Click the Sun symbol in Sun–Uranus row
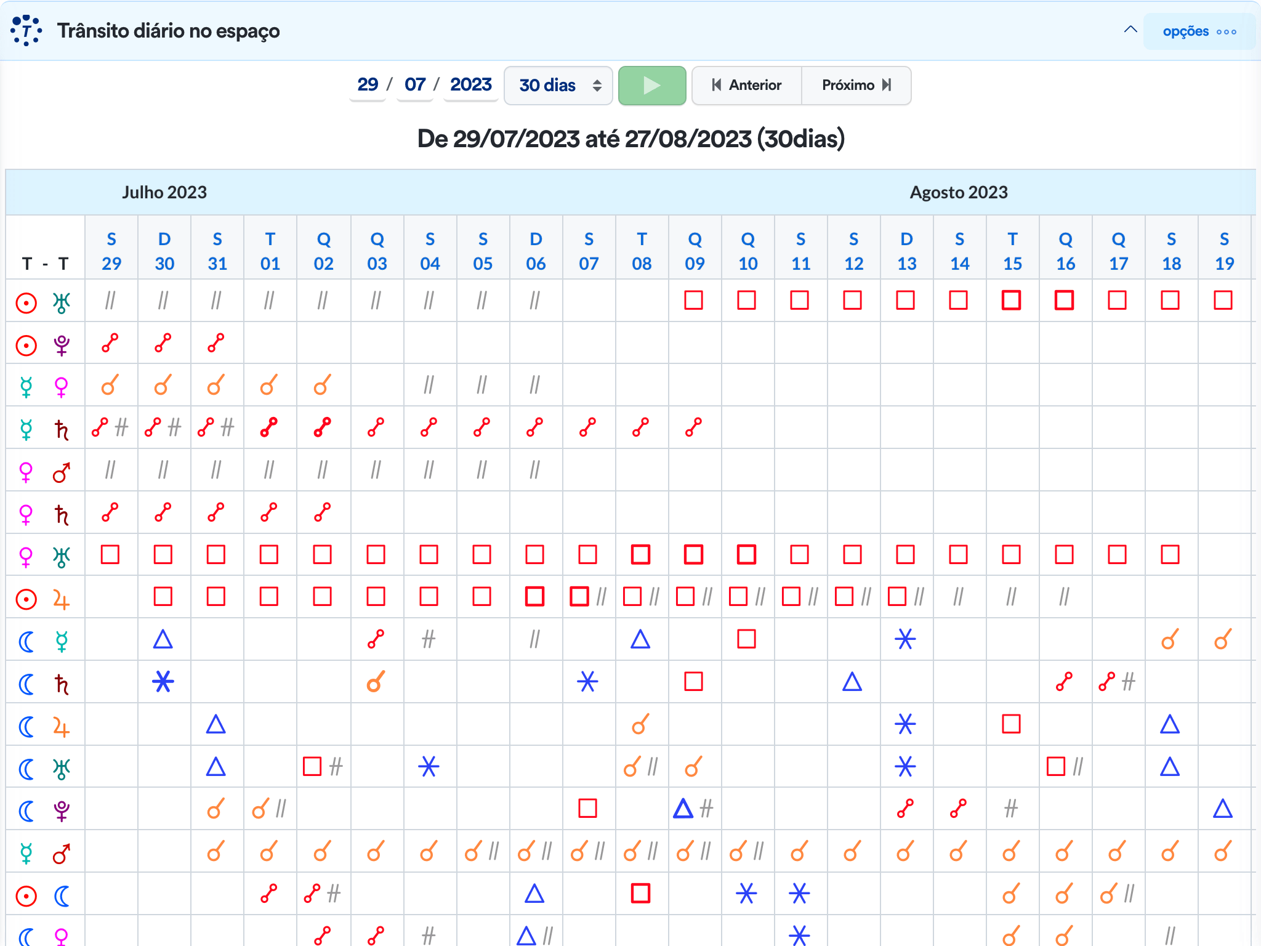 coord(26,303)
